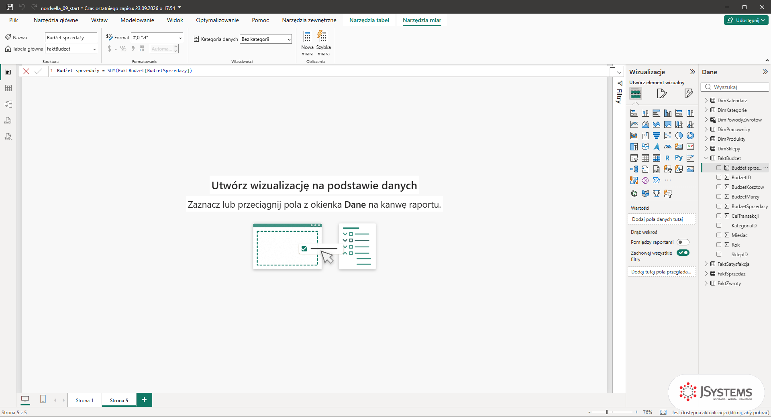Check the BudzetID field checkbox

click(x=719, y=177)
